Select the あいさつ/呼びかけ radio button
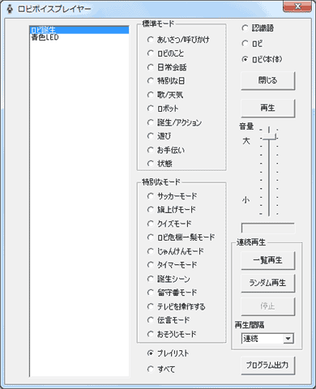Viewport: 316px width, 389px height. 150,40
